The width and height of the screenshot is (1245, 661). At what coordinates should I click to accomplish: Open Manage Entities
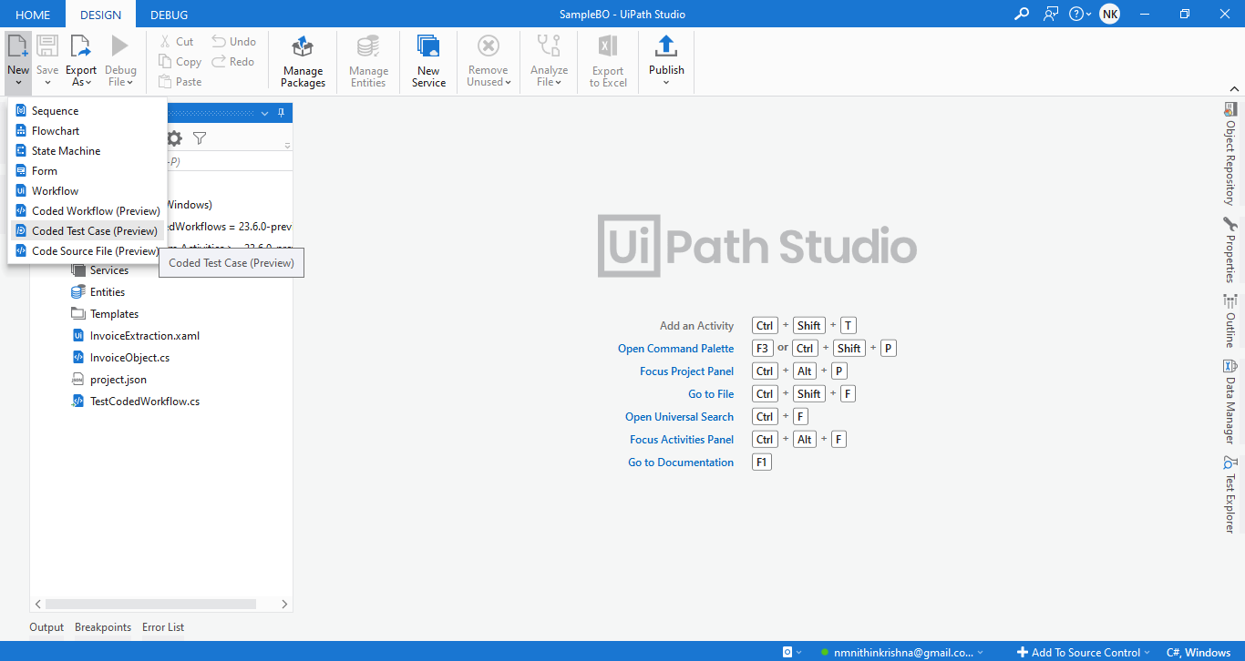click(368, 62)
